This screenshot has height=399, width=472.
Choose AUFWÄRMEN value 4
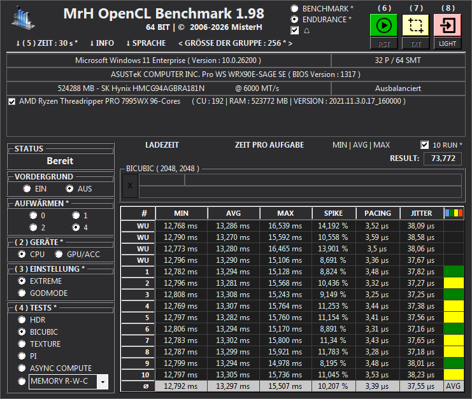(76, 227)
